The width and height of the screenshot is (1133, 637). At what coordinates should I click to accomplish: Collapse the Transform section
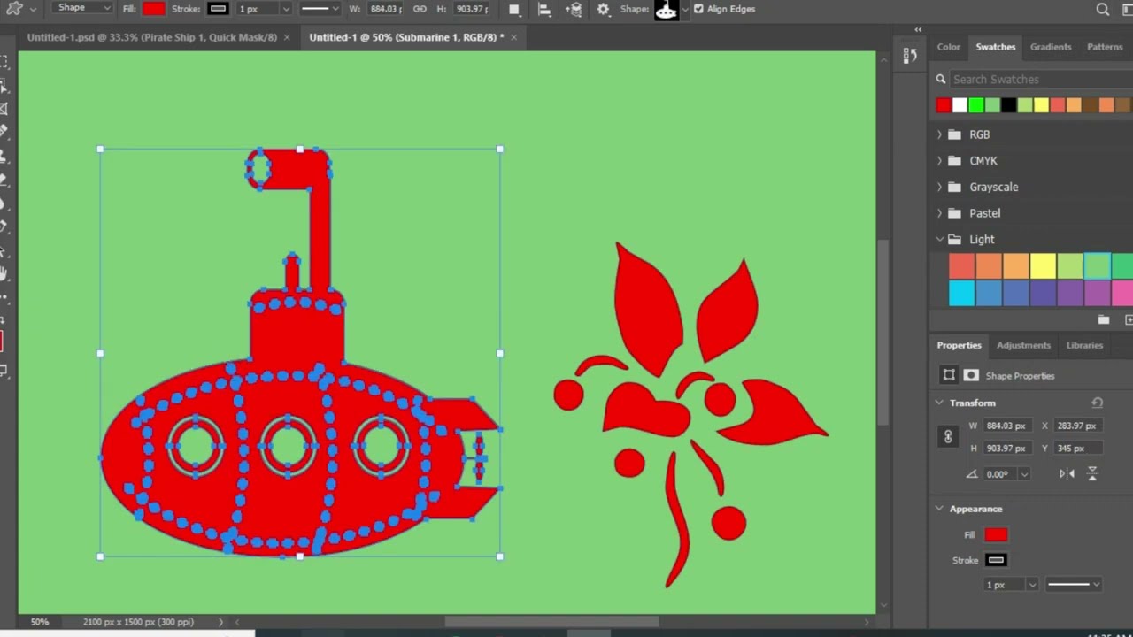(x=939, y=403)
